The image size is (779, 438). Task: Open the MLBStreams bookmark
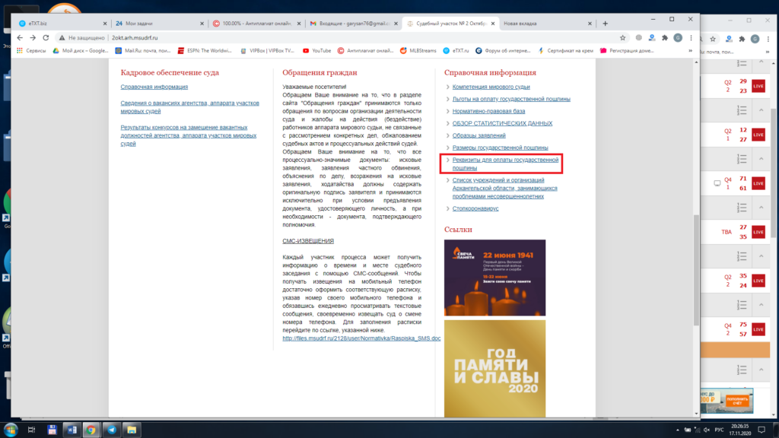click(x=418, y=51)
